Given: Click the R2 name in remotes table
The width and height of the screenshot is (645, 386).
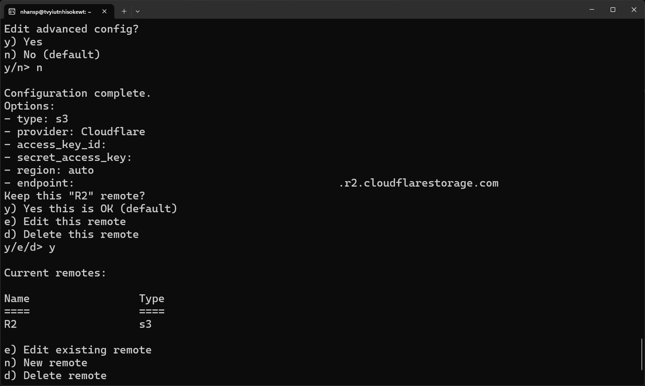Looking at the screenshot, I should click(x=11, y=324).
